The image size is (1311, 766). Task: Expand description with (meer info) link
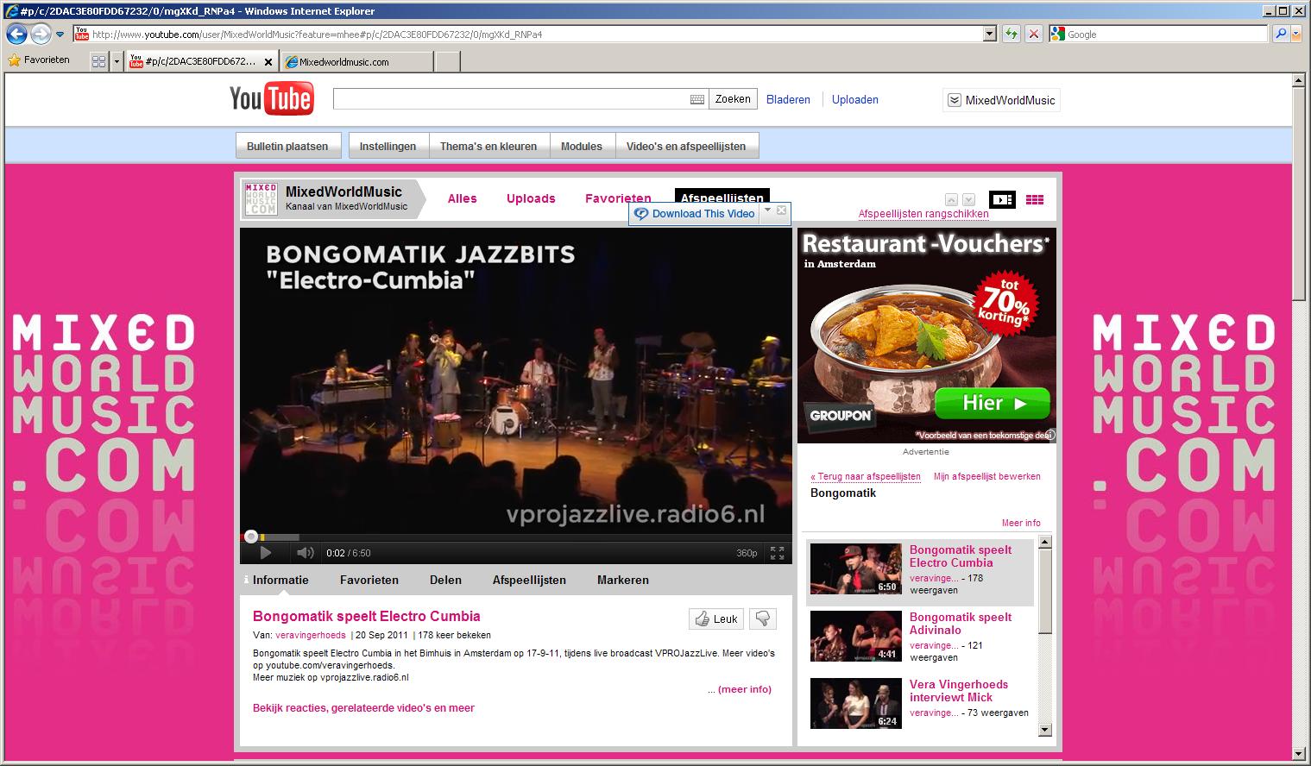(x=745, y=689)
